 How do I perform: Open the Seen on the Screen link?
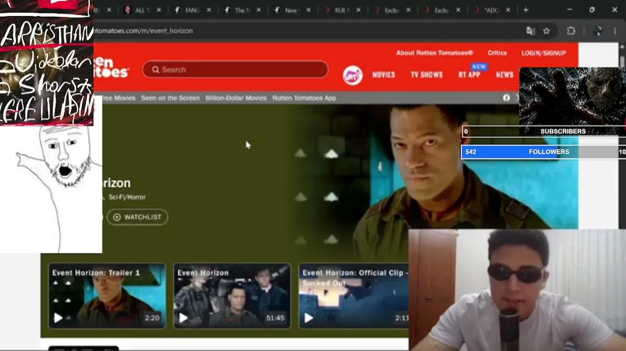[x=170, y=98]
